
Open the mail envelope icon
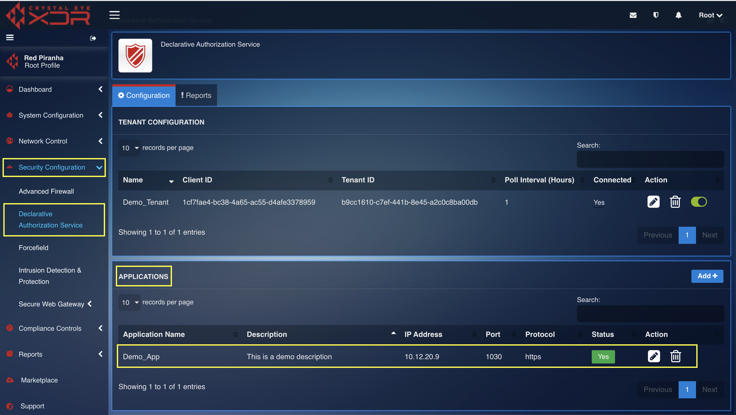pos(633,15)
